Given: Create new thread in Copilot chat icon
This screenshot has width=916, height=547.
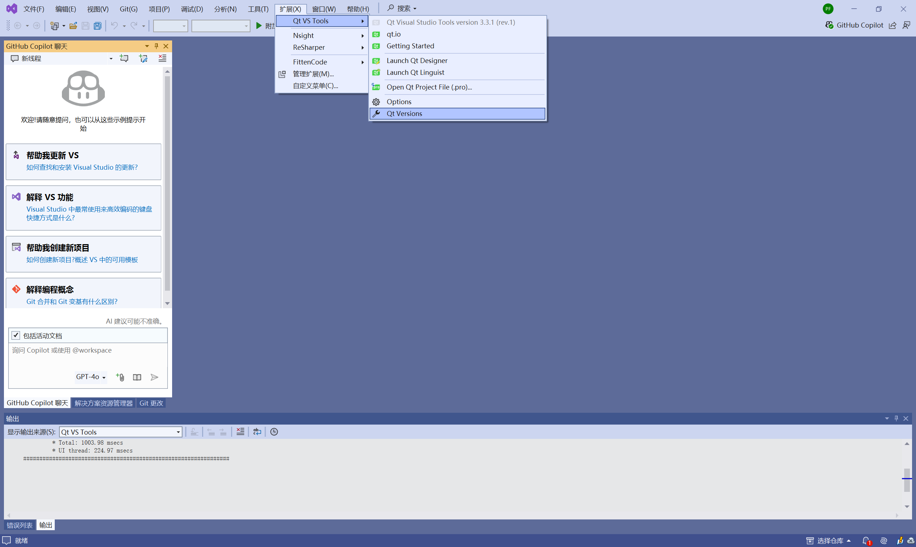Looking at the screenshot, I should tap(124, 58).
